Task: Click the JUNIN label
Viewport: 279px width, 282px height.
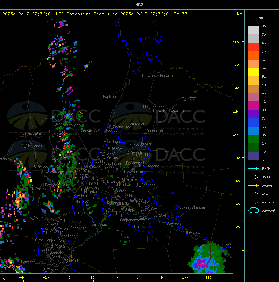Action: tap(123, 204)
